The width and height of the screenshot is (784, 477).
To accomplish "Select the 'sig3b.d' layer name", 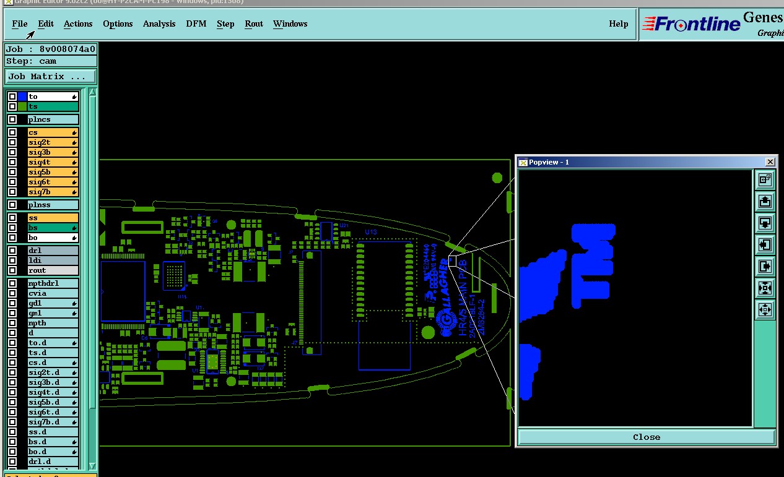I will pyautogui.click(x=53, y=382).
